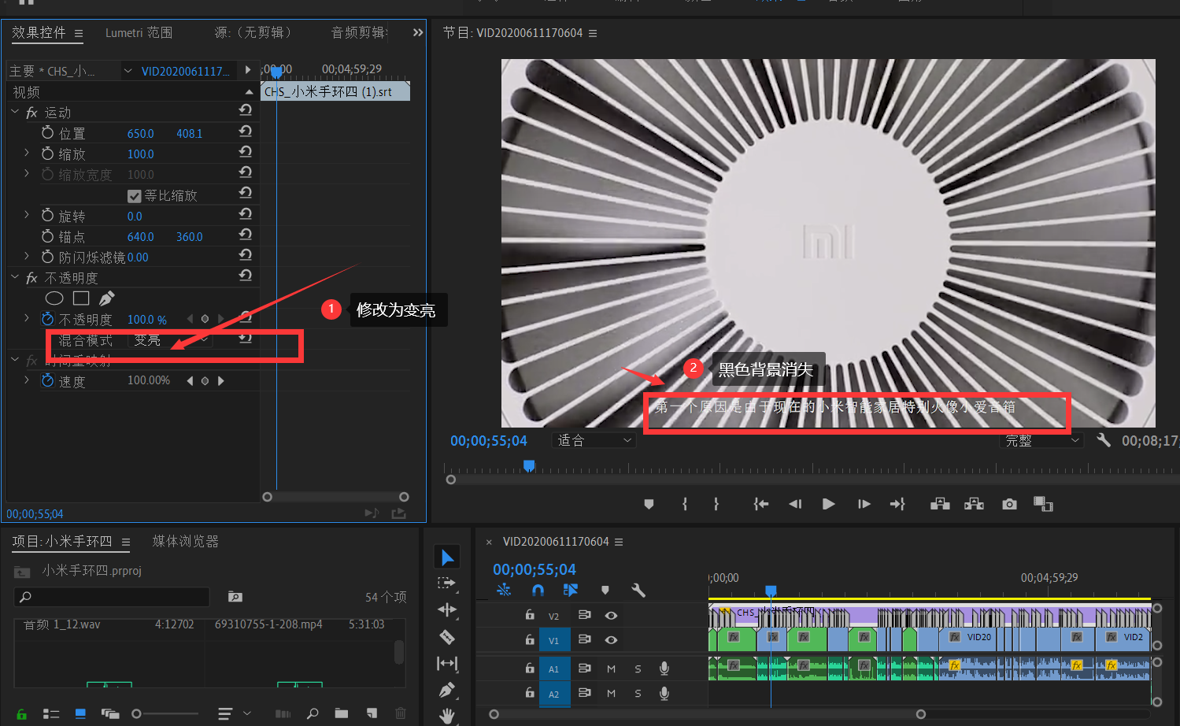Choose free draw bezier mask pen
1180x726 pixels.
click(107, 298)
